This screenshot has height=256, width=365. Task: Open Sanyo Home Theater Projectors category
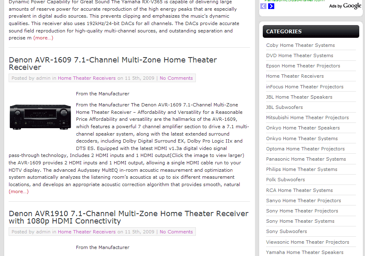coord(303,201)
